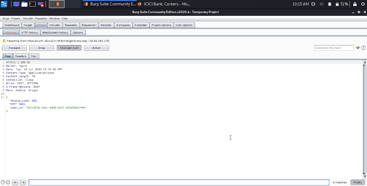Open the Comparer tab

123,25
